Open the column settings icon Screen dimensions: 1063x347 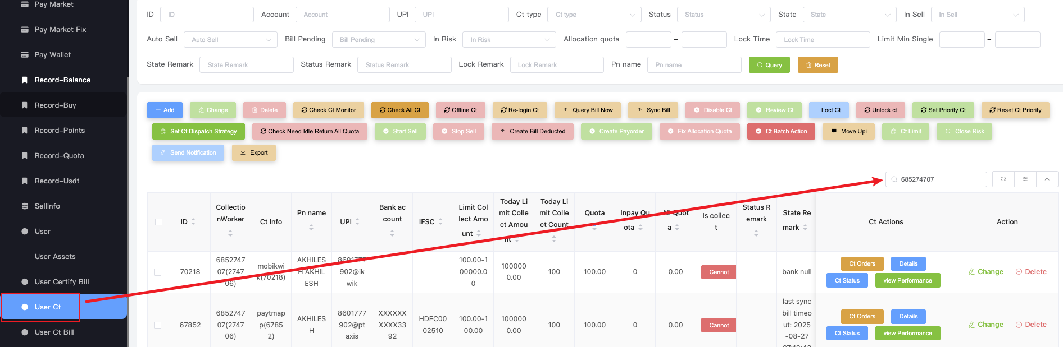1025,179
